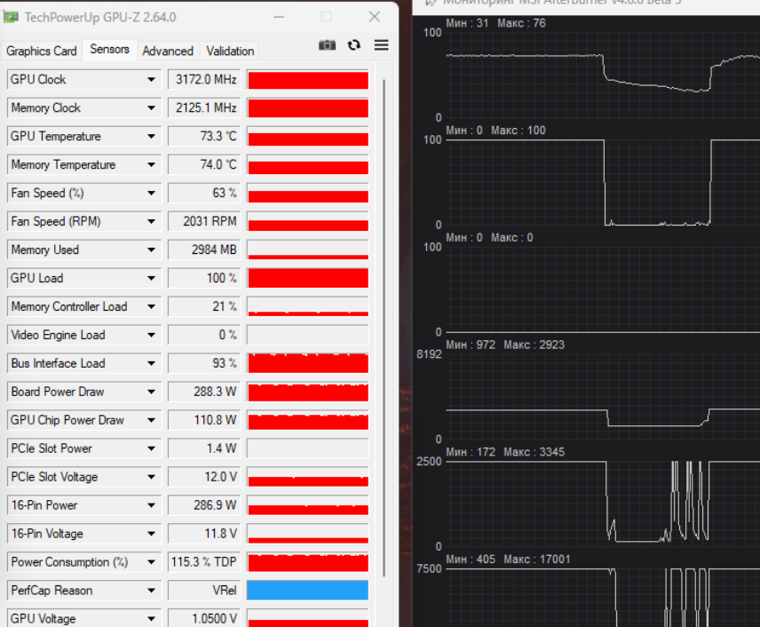Click the 2031 RPM fan speed value

(x=204, y=222)
